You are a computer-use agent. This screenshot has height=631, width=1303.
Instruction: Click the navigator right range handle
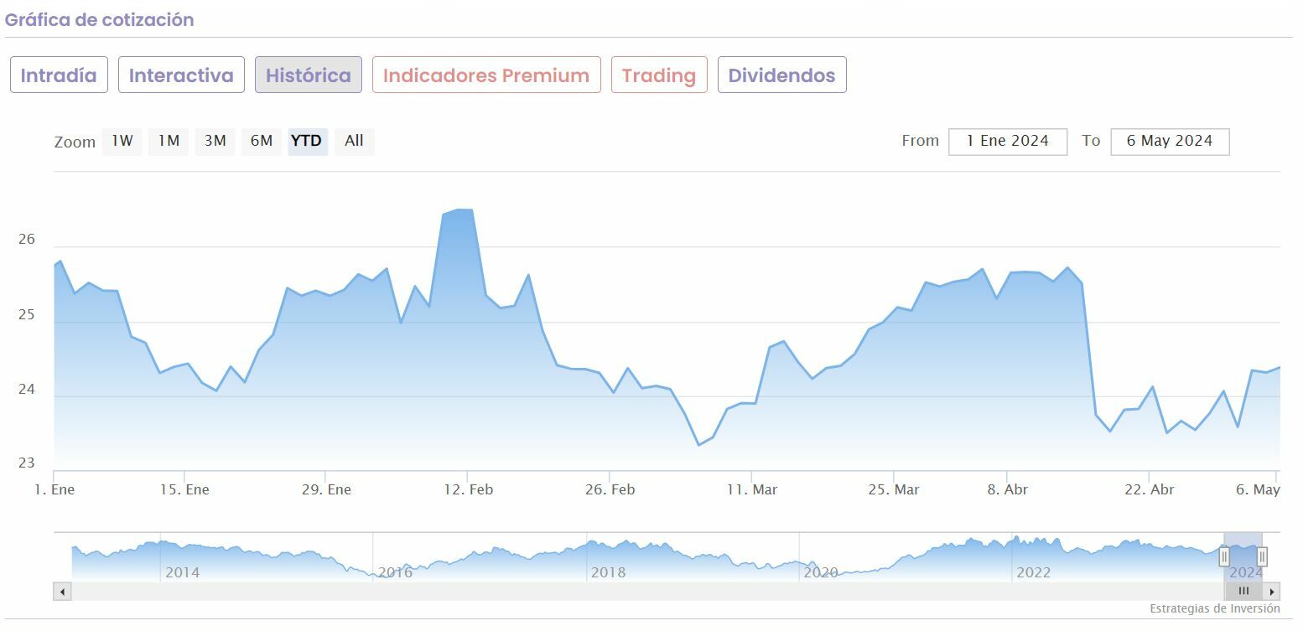[x=1262, y=557]
